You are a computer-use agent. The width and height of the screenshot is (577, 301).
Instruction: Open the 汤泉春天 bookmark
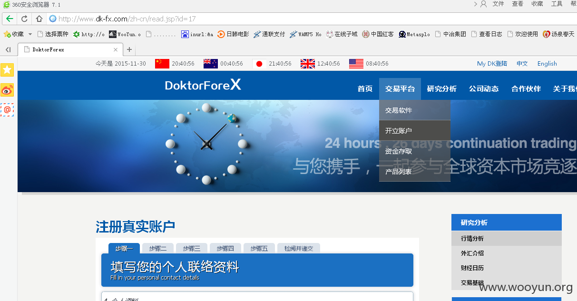pos(559,34)
